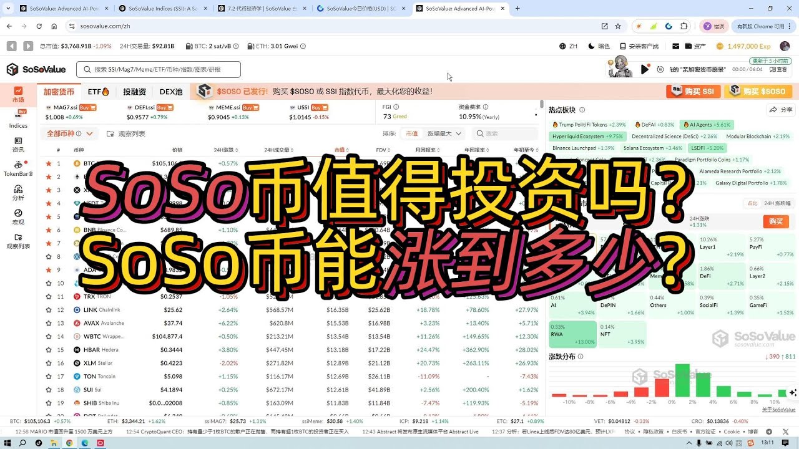Open Chrome extensions puzzle icon
Screen dimensions: 799x449
coord(684,26)
